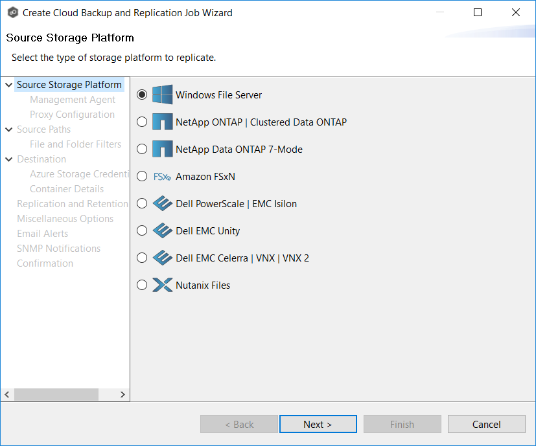
Task: Click the Dell EMC Unity icon
Action: [x=161, y=230]
